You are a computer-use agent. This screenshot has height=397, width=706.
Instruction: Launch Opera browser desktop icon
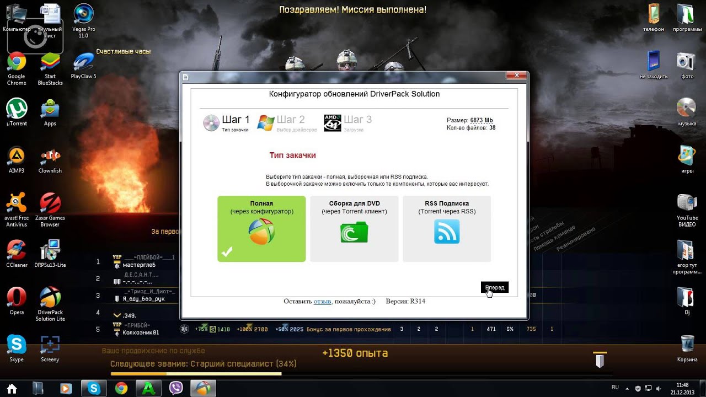17,301
